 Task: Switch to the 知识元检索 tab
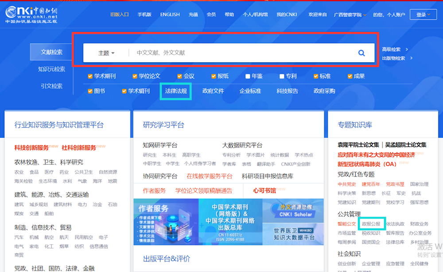(x=51, y=69)
